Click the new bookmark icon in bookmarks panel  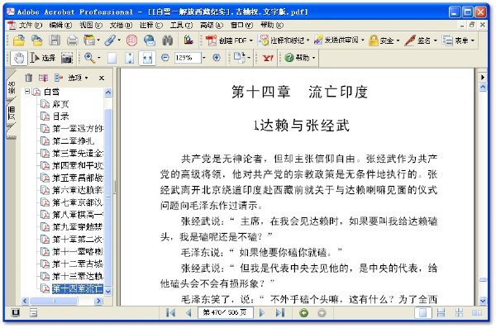click(x=43, y=78)
